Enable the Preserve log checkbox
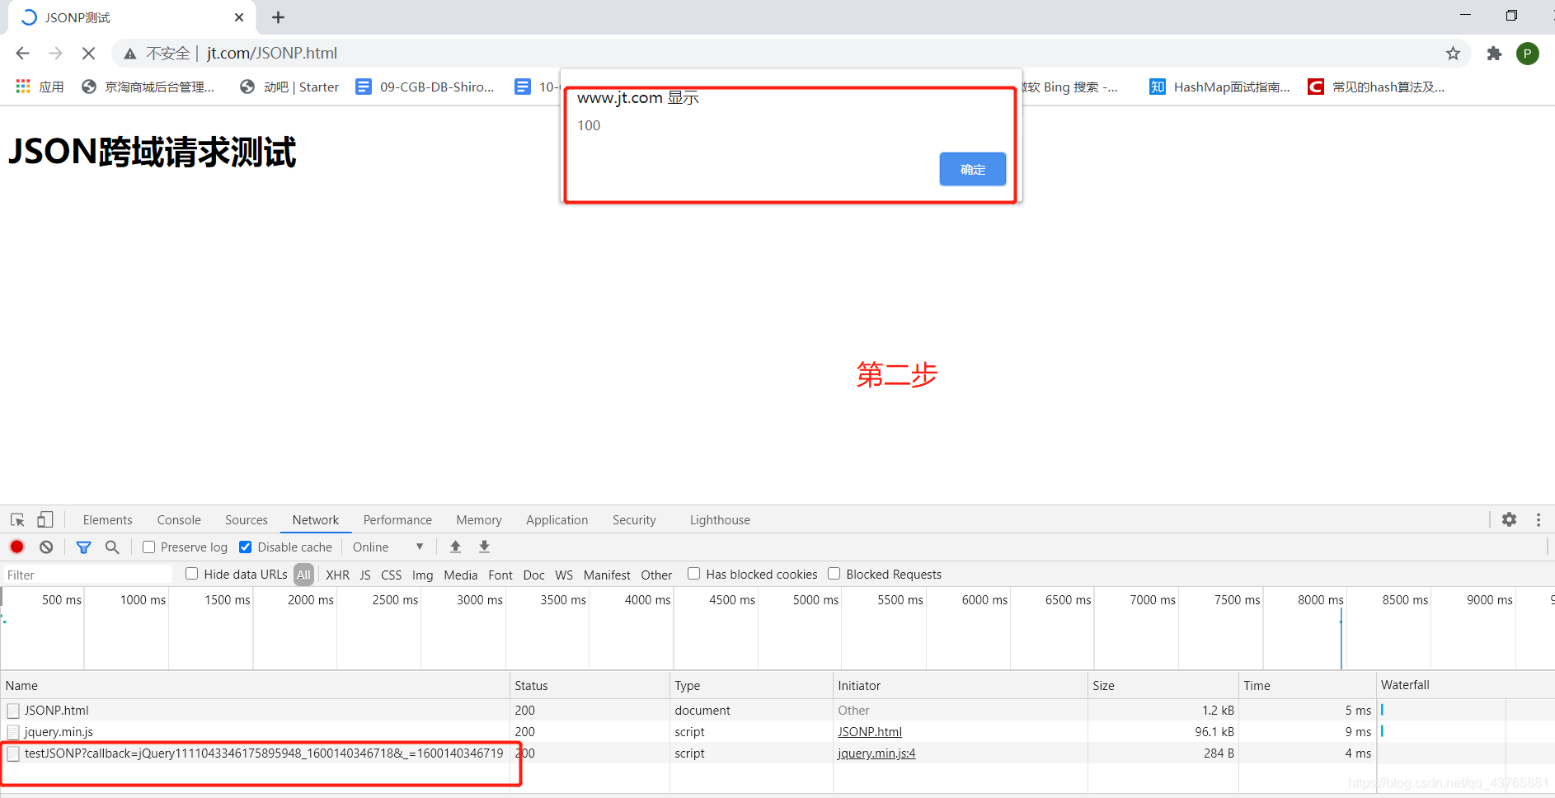Image resolution: width=1555 pixels, height=798 pixels. pos(149,547)
